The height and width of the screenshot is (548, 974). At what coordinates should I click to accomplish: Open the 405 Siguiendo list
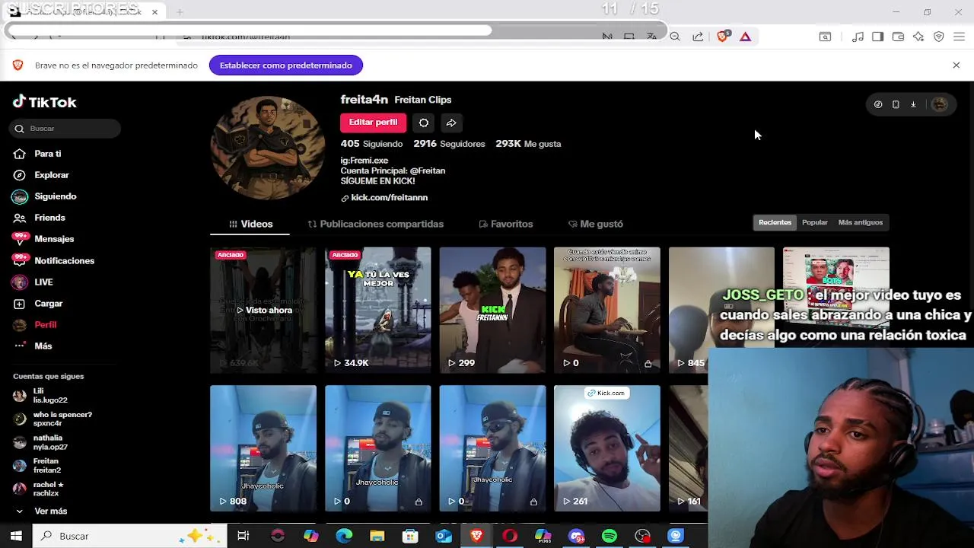click(x=371, y=144)
